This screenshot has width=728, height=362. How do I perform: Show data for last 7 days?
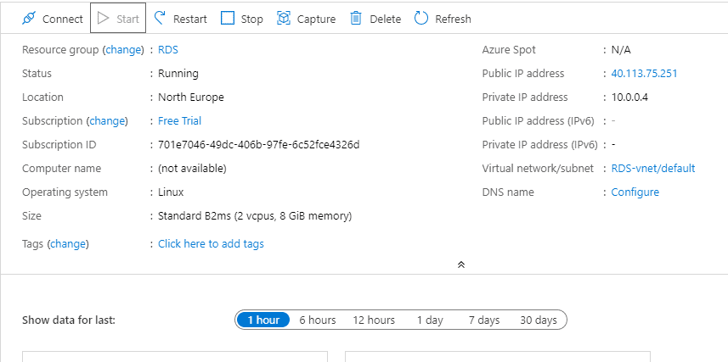pos(484,320)
